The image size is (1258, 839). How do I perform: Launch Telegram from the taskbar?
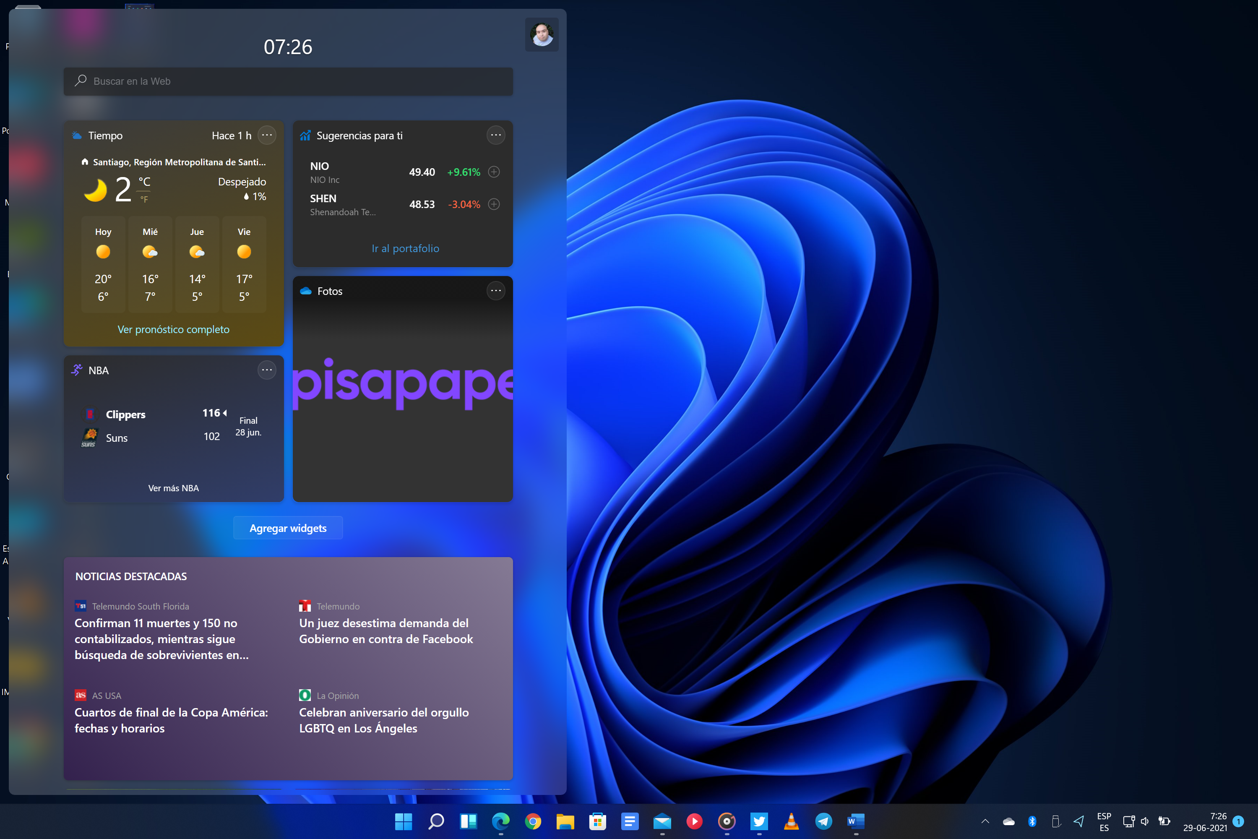point(823,821)
